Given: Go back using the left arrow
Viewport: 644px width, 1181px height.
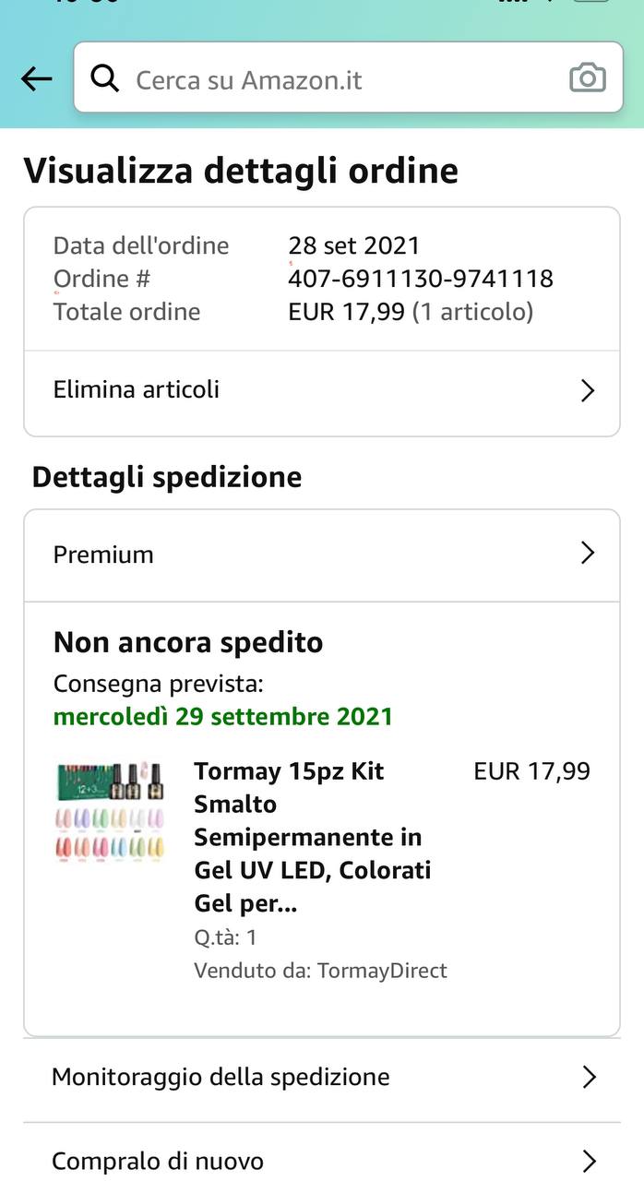Looking at the screenshot, I should 37,79.
